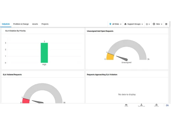The width and height of the screenshot is (171, 128).
Task: Click the red SLA Violated gauge segment
Action: 26,101
